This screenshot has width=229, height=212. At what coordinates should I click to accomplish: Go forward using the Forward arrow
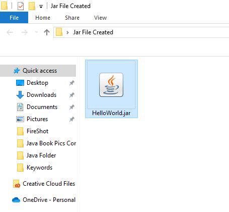pos(25,32)
